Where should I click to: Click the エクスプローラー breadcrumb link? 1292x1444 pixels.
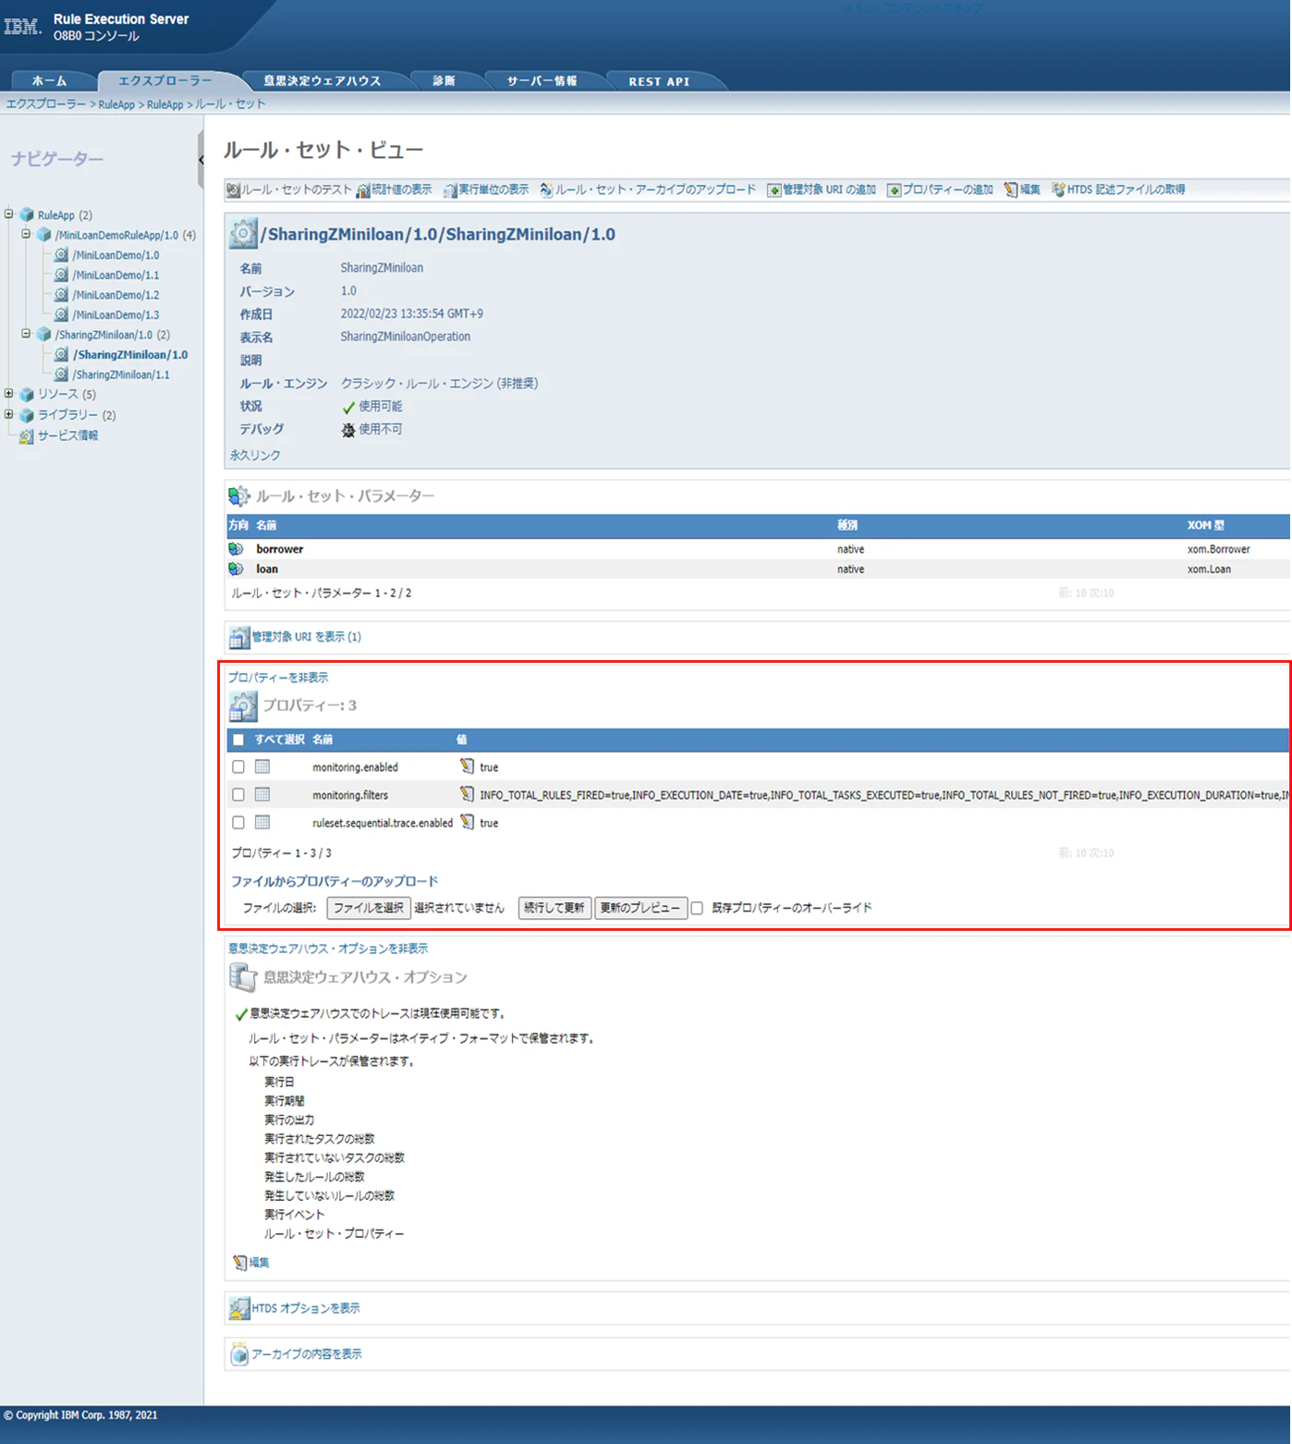pos(46,104)
